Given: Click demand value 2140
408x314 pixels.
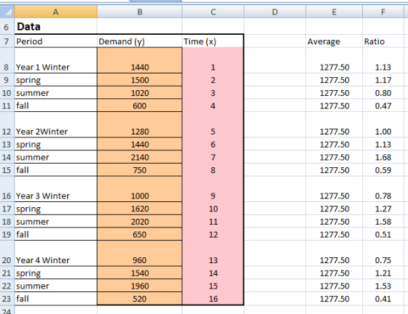Looking at the screenshot, I should click(x=140, y=157).
